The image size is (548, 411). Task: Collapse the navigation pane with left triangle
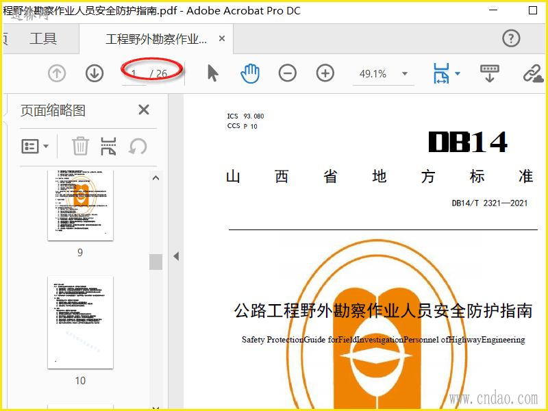point(176,256)
